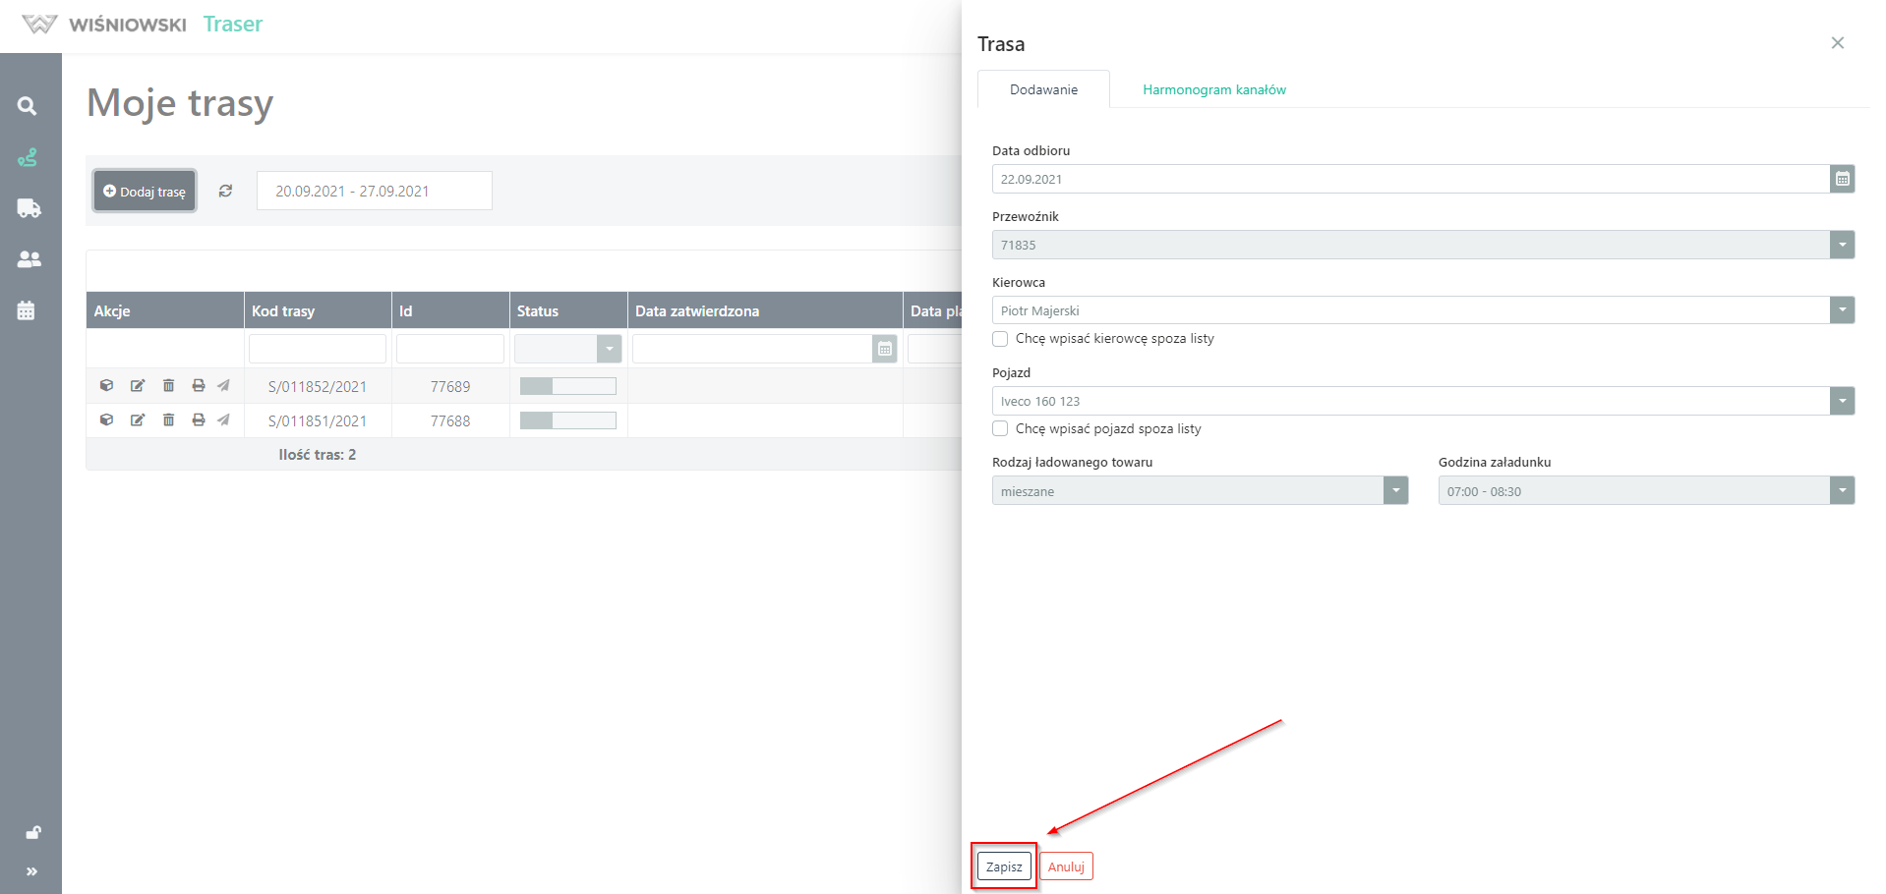Print route S/011852/2021 using printer icon
The image size is (1886, 894).
coord(199,386)
